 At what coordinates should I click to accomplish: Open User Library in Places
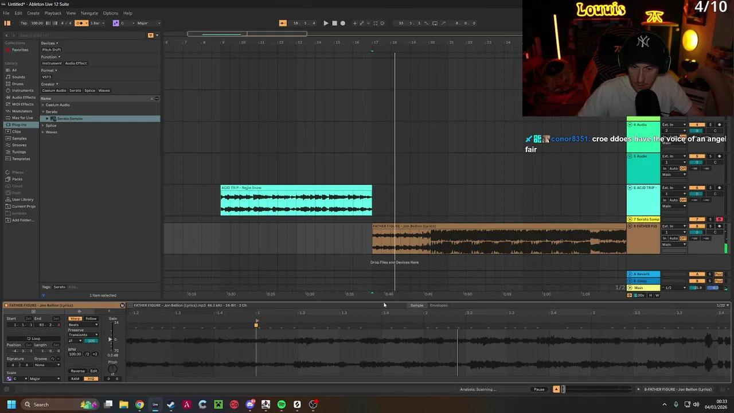tap(22, 200)
